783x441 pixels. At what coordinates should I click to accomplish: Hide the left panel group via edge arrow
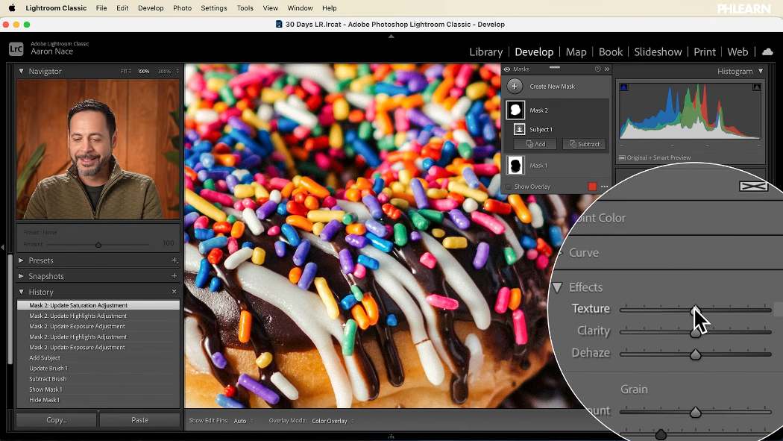pyautogui.click(x=2, y=247)
